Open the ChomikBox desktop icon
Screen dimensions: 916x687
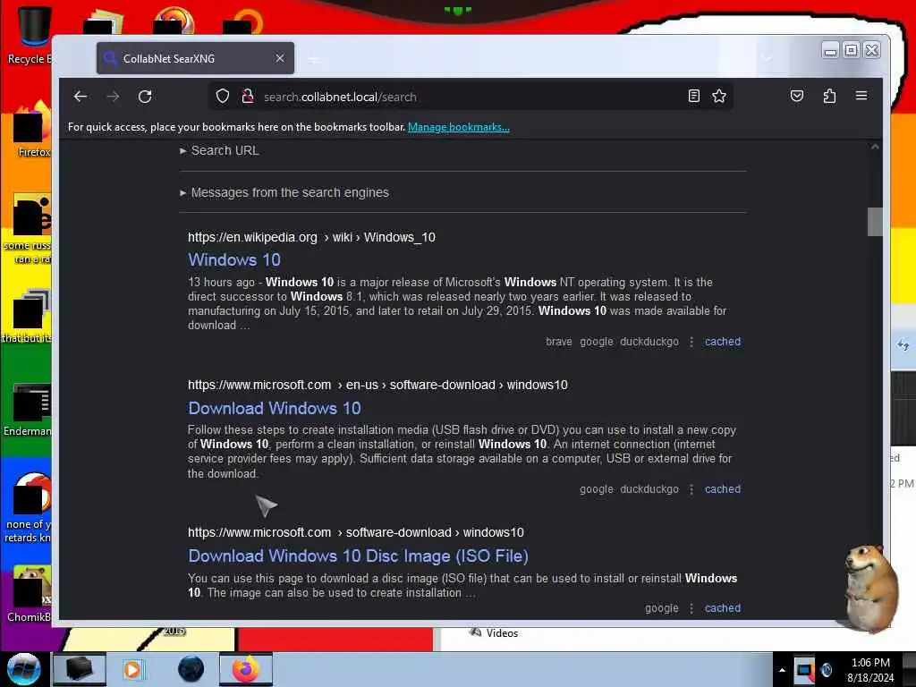click(30, 594)
